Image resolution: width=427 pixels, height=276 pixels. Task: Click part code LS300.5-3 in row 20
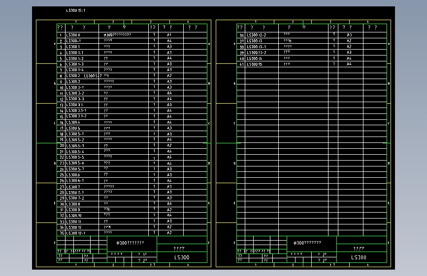[x=75, y=146]
